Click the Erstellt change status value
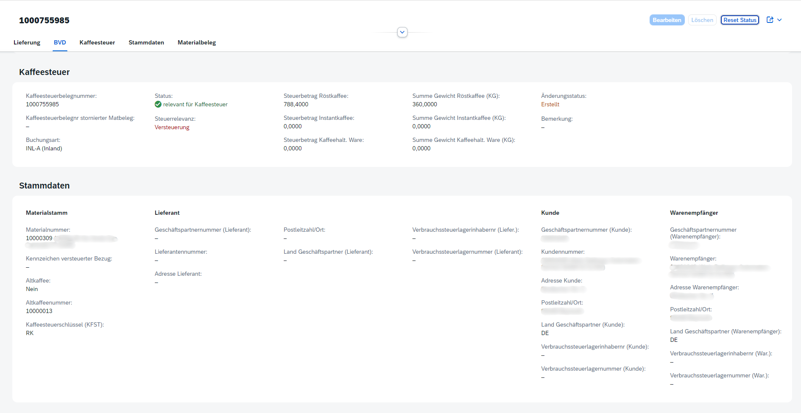The height and width of the screenshot is (413, 801). pyautogui.click(x=550, y=104)
